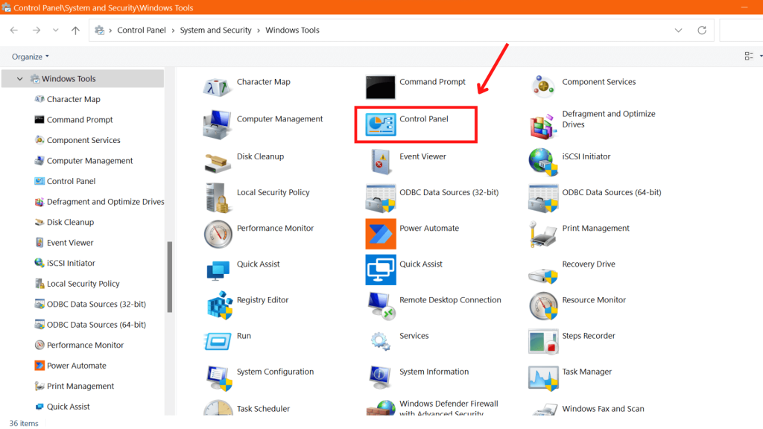Go up one folder level
Screen dimensions: 763x429
(x=75, y=30)
